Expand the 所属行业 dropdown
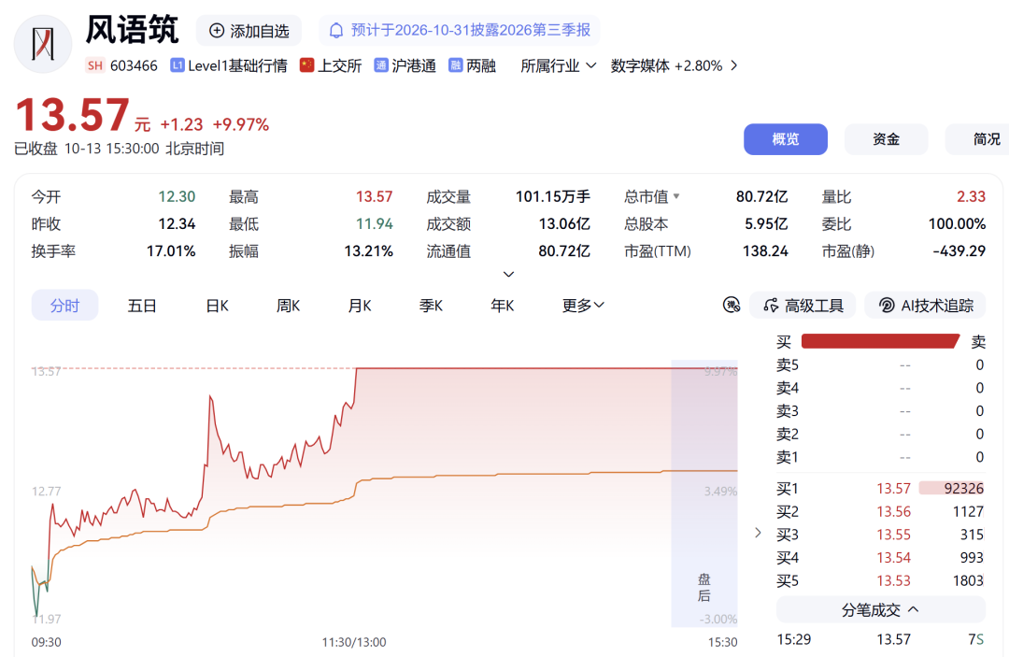The image size is (1009, 657). (x=559, y=65)
